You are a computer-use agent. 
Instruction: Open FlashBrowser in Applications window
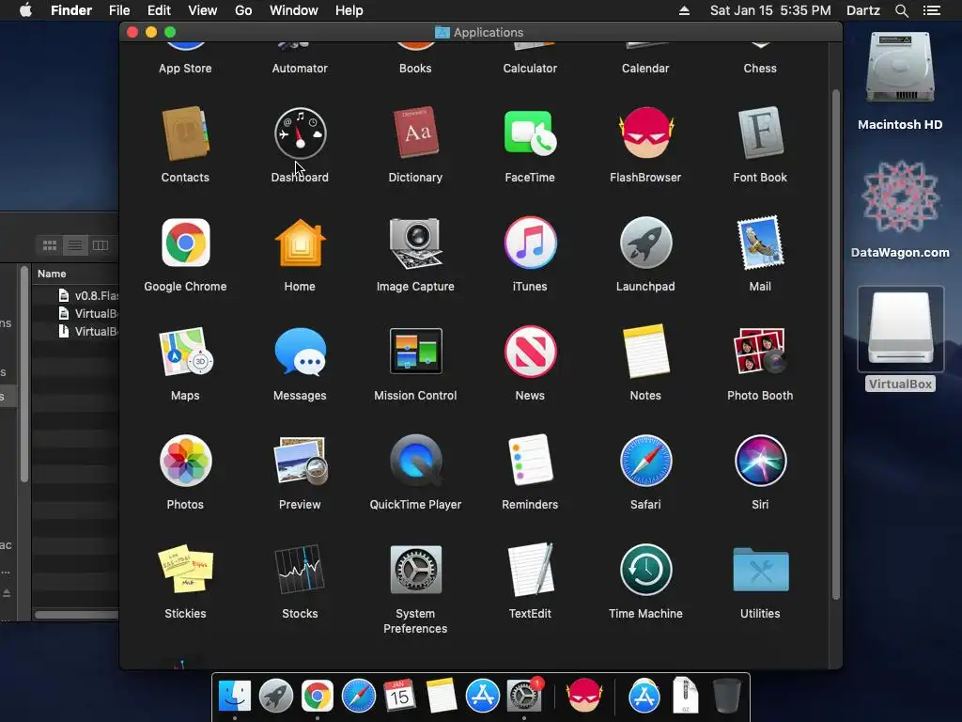645,133
